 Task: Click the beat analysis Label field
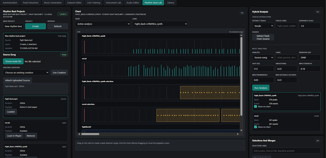[286, 57]
